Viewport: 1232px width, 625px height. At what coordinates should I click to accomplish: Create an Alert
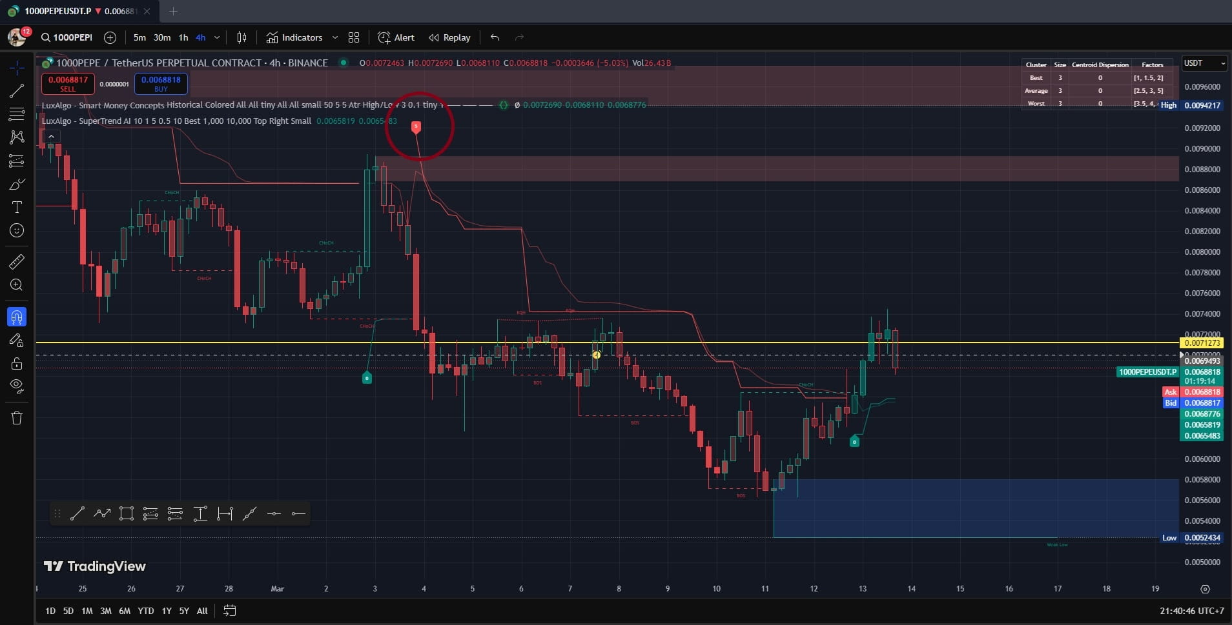[396, 37]
